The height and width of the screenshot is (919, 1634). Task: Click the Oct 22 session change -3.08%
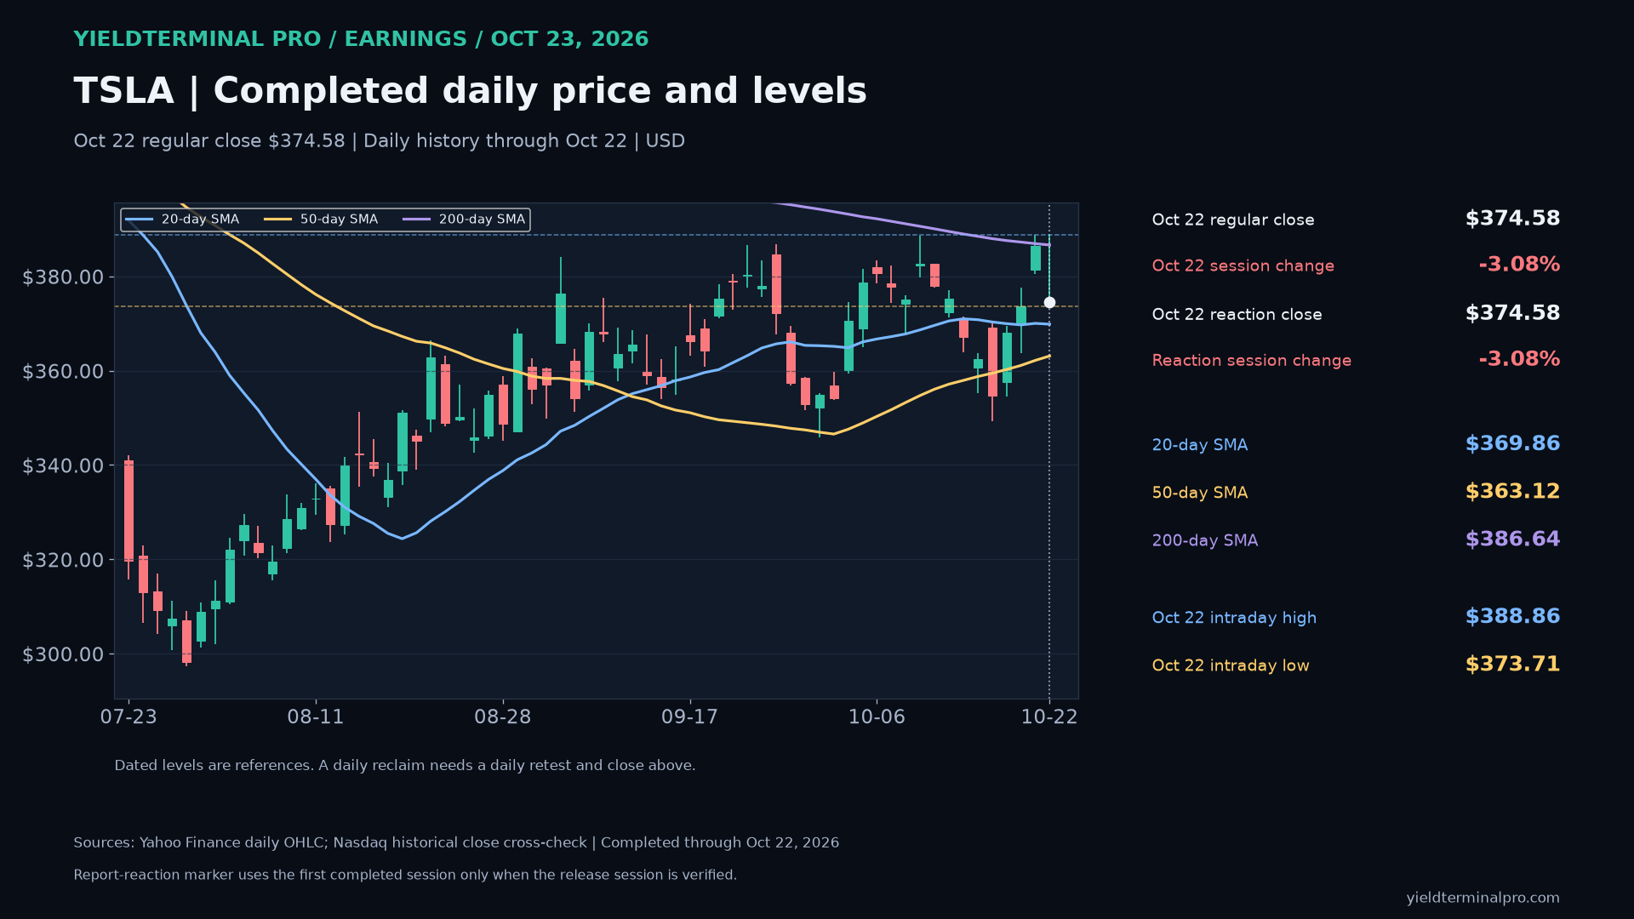click(1519, 265)
